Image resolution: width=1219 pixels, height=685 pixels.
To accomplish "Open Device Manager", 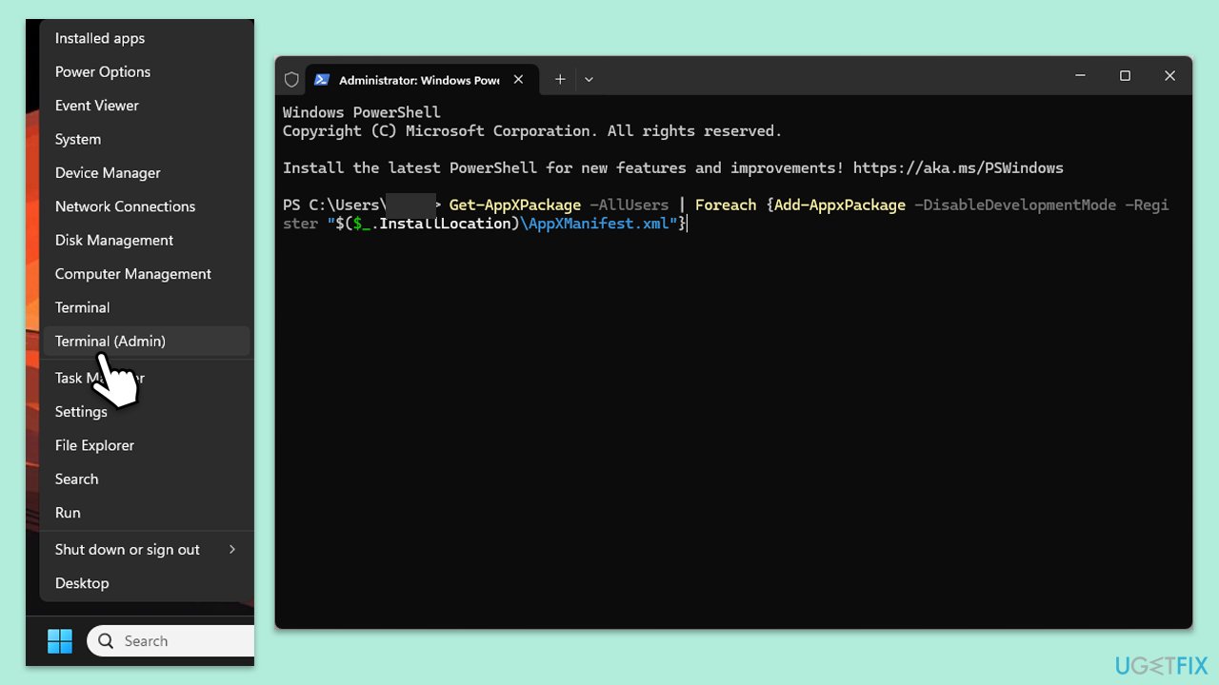I will coord(147,172).
